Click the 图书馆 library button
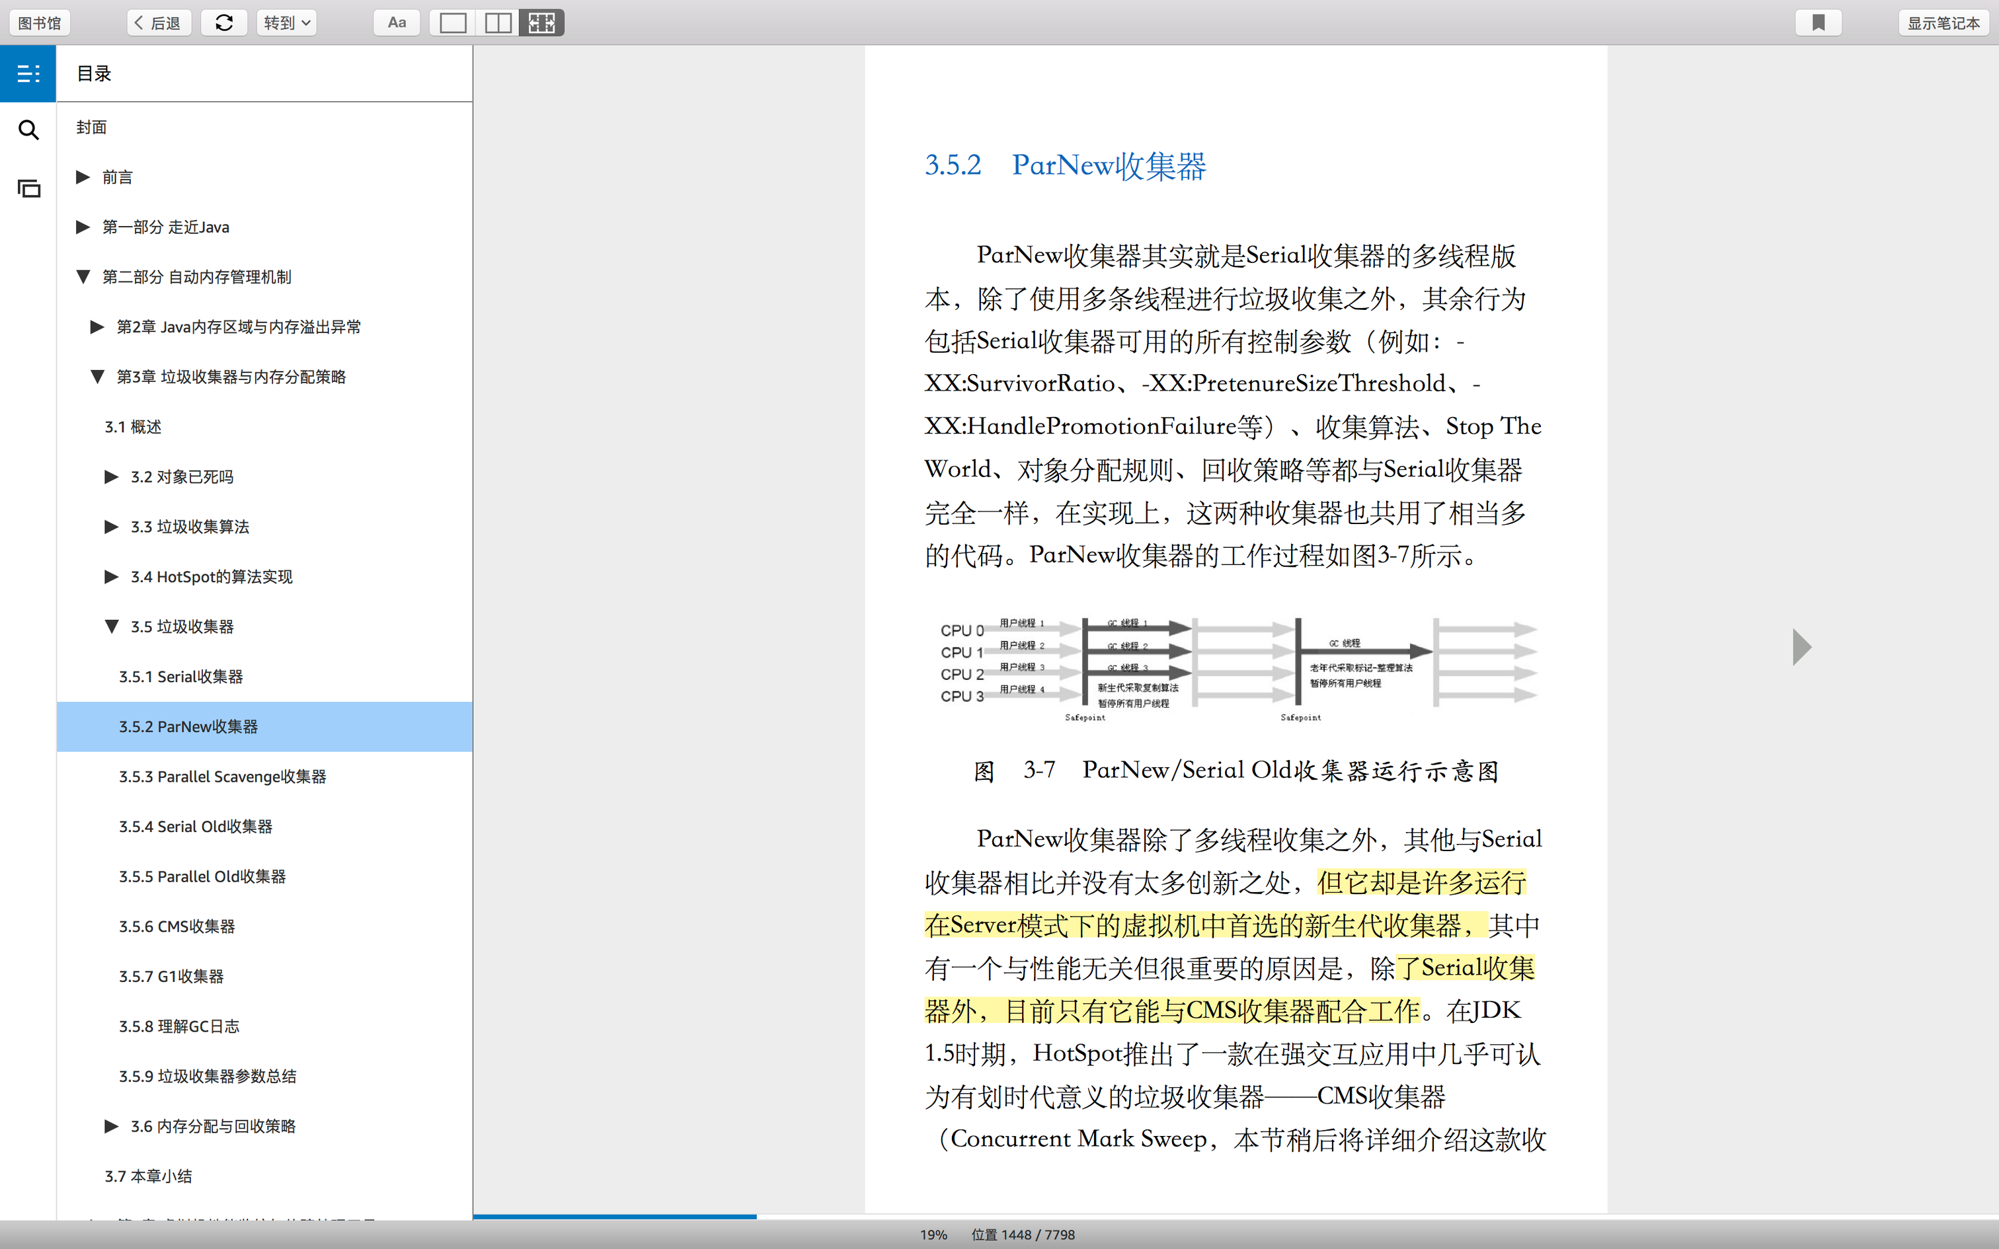Screen dimensions: 1999x1249 [x=40, y=22]
